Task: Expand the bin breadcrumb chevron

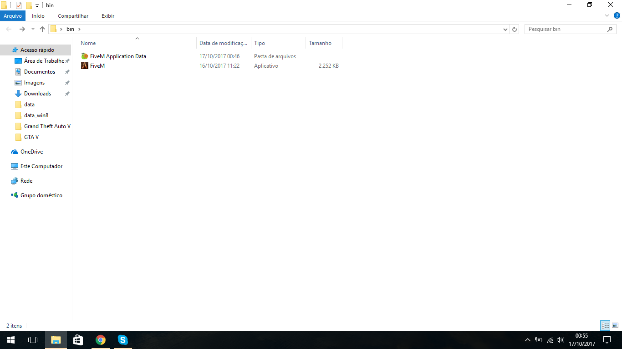Action: point(80,29)
